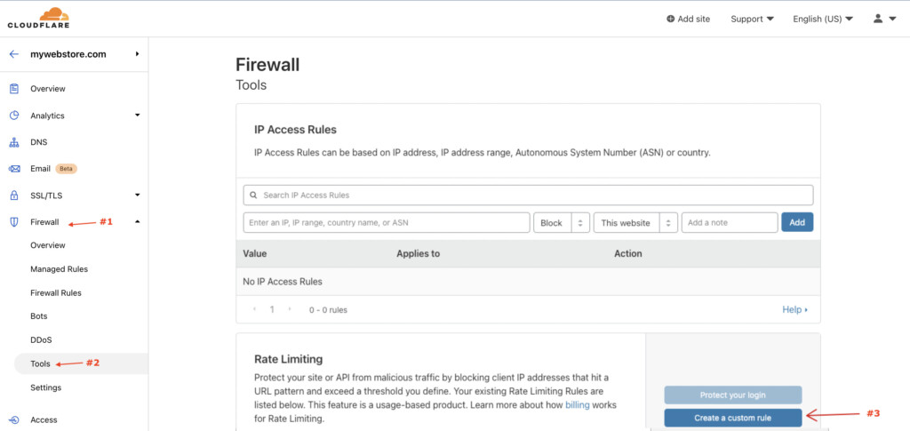Image resolution: width=910 pixels, height=431 pixels.
Task: Click the SSL/TLS padlock icon
Action: (x=13, y=196)
